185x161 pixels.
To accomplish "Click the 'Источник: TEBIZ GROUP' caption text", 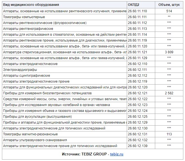I will [x=84, y=154].
